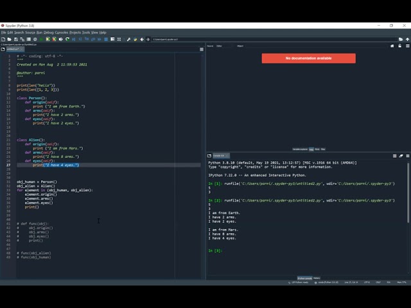The height and width of the screenshot is (308, 411).
Task: Toggle Help pane lock icon
Action: [x=399, y=46]
